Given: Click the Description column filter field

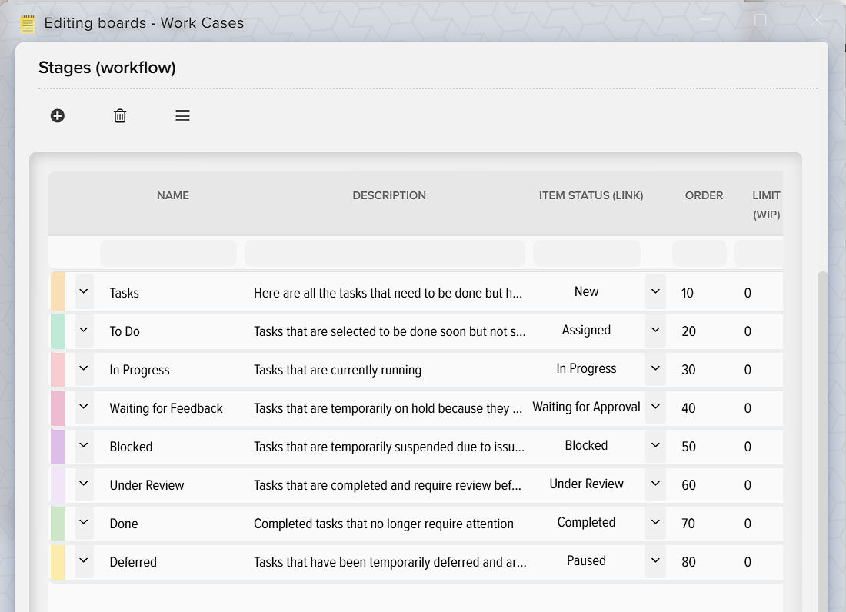Looking at the screenshot, I should click(385, 253).
